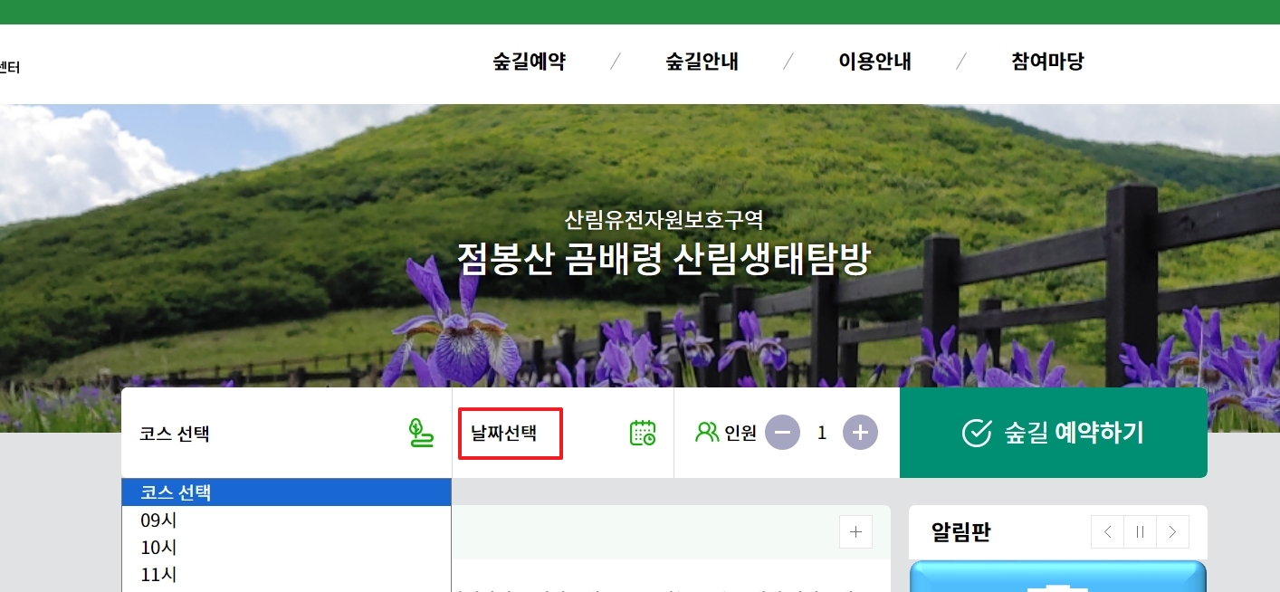Click the highlighted 날짜선택 field

(510, 433)
